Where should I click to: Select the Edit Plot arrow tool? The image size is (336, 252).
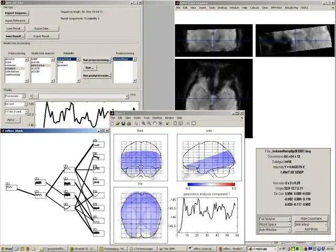[136, 123]
